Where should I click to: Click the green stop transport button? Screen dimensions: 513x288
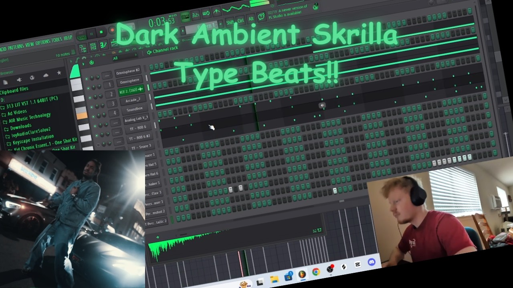coord(101,32)
